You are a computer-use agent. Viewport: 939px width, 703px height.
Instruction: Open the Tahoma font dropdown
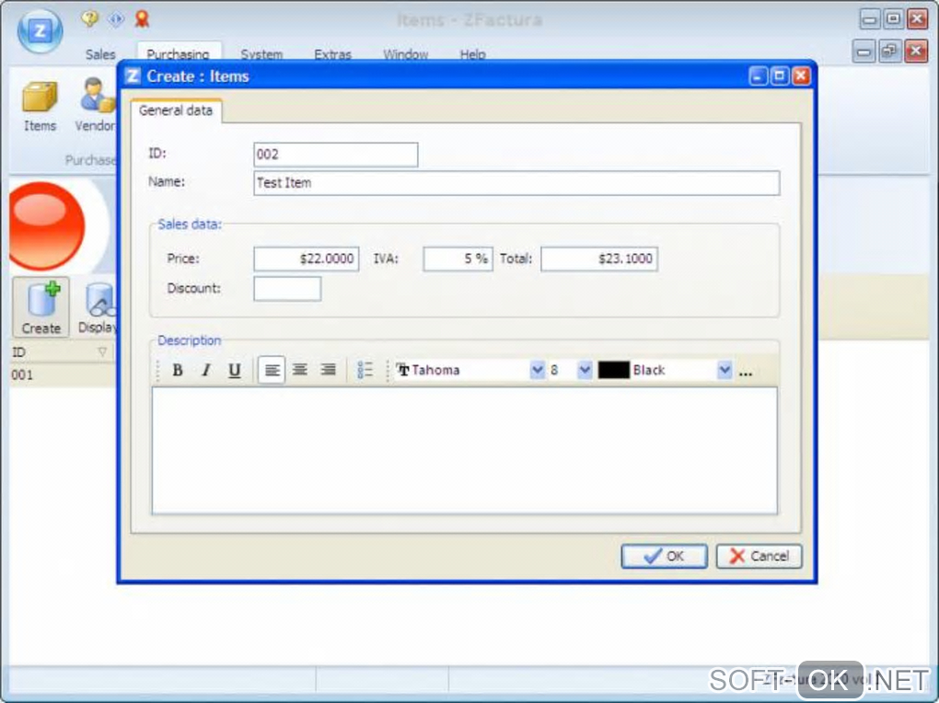pyautogui.click(x=538, y=370)
